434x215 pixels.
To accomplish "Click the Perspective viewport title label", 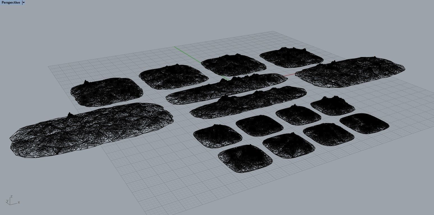I will (x=11, y=3).
